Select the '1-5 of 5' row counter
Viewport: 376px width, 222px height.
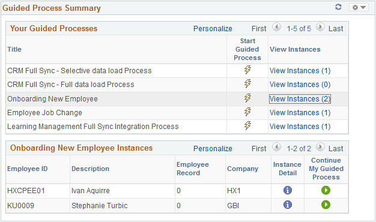click(x=299, y=29)
